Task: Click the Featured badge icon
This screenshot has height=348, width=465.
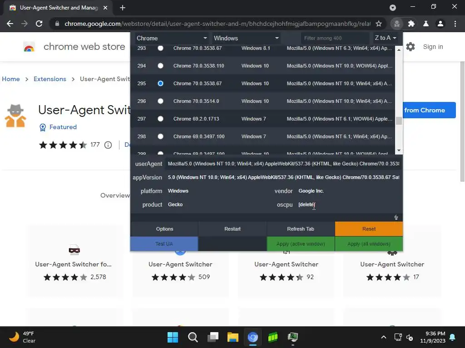Action: 43,127
